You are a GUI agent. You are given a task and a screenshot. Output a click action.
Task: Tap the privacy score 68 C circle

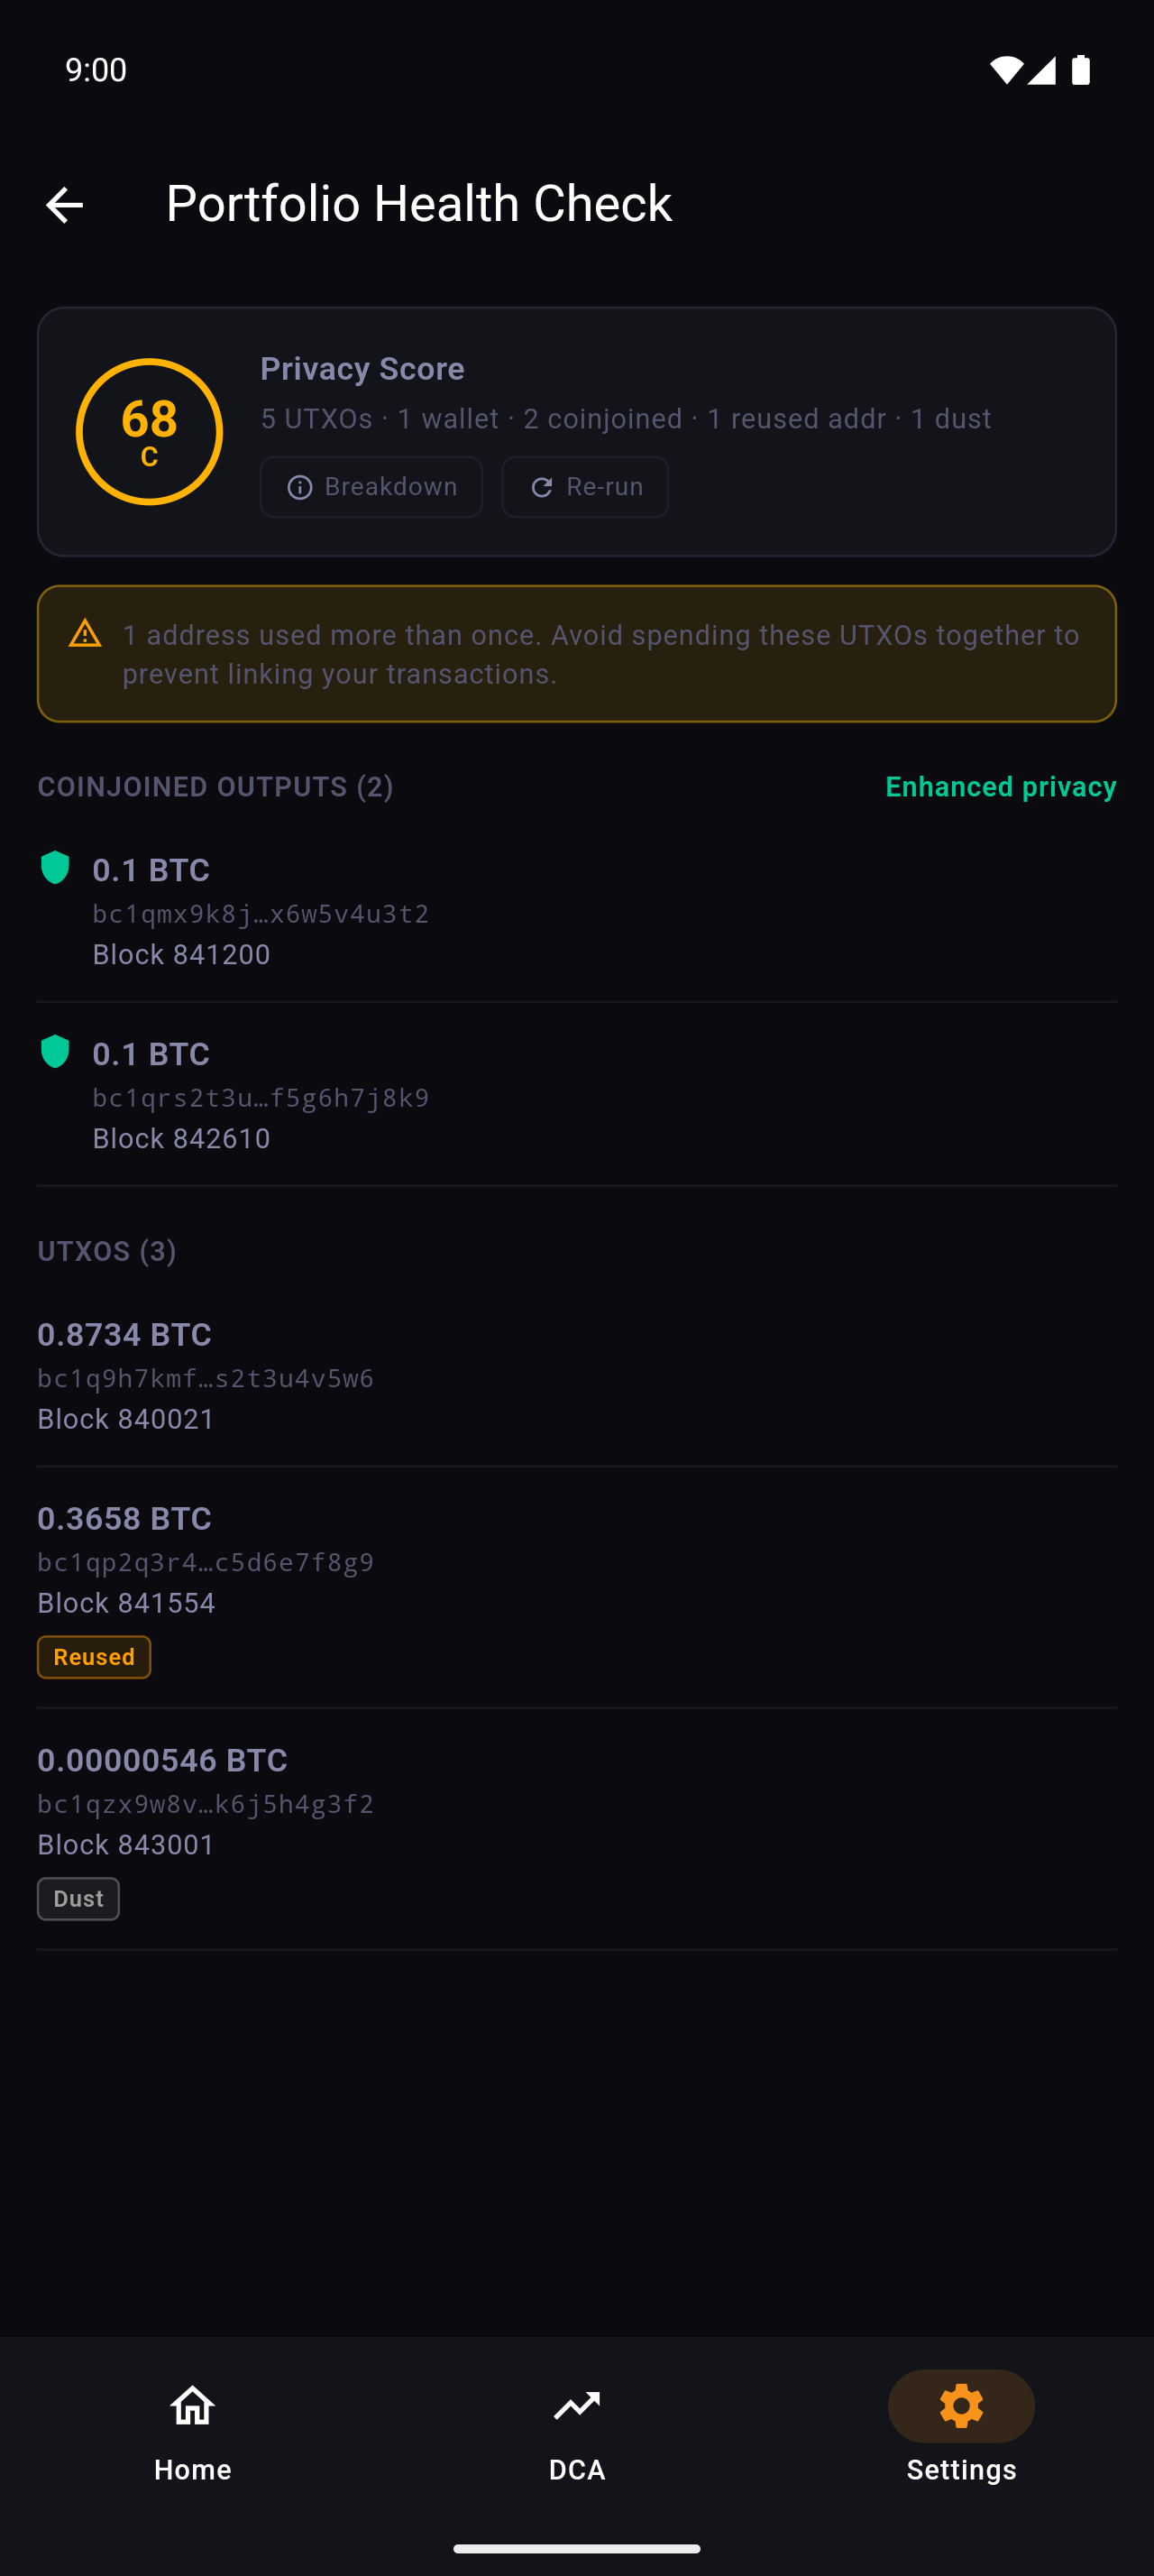149,432
